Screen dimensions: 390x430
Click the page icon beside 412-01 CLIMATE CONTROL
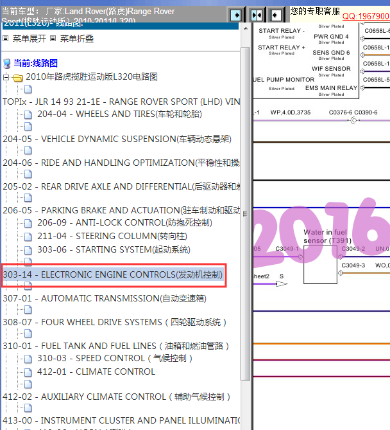tap(28, 372)
